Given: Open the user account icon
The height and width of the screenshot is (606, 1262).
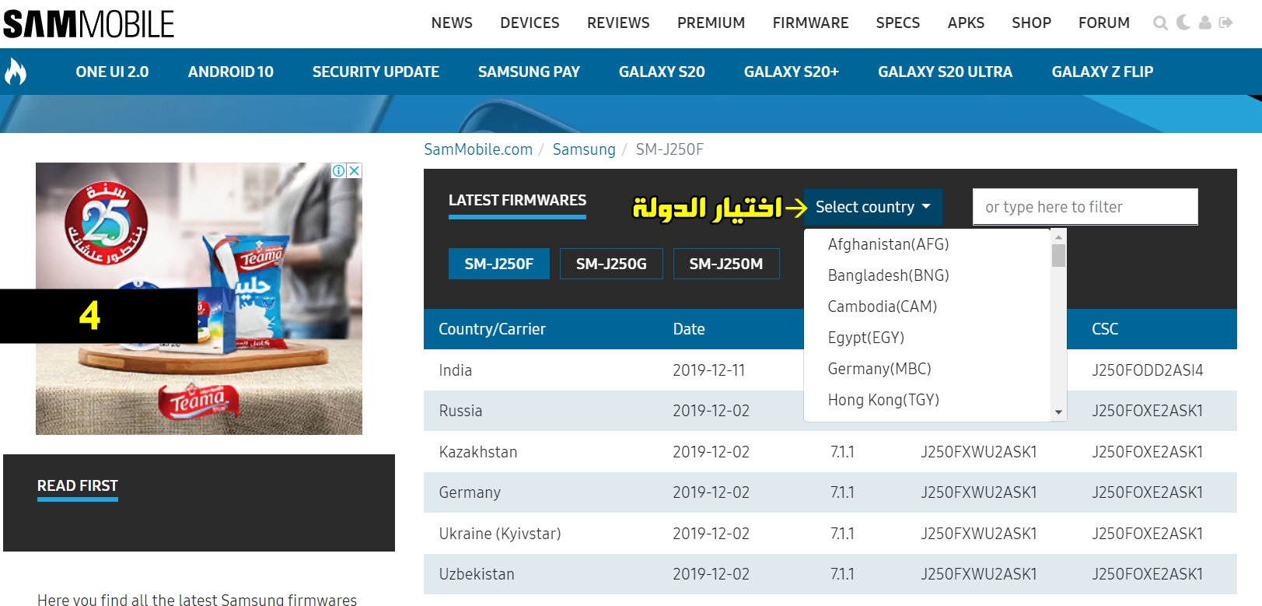Looking at the screenshot, I should pyautogui.click(x=1204, y=23).
